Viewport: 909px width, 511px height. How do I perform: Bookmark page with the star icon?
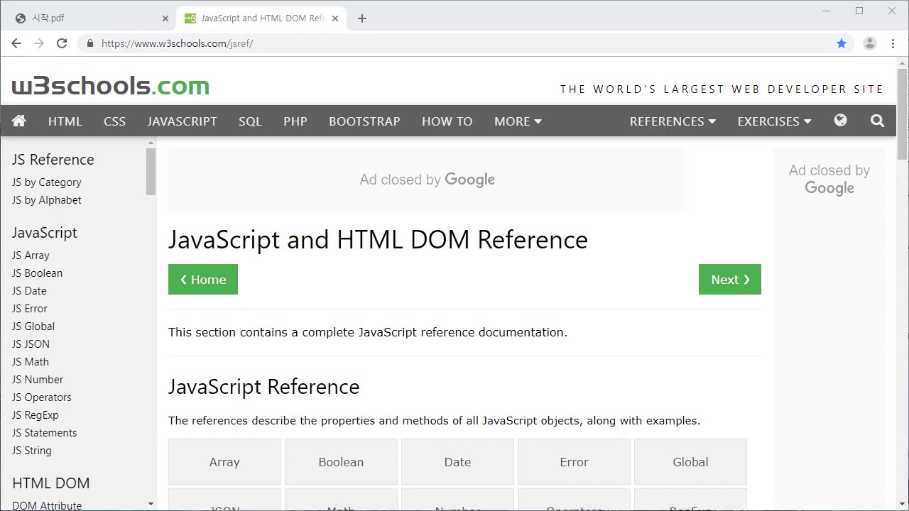842,43
